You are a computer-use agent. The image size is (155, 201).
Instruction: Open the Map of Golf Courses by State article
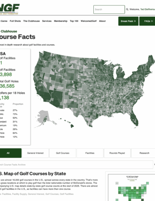33,173
